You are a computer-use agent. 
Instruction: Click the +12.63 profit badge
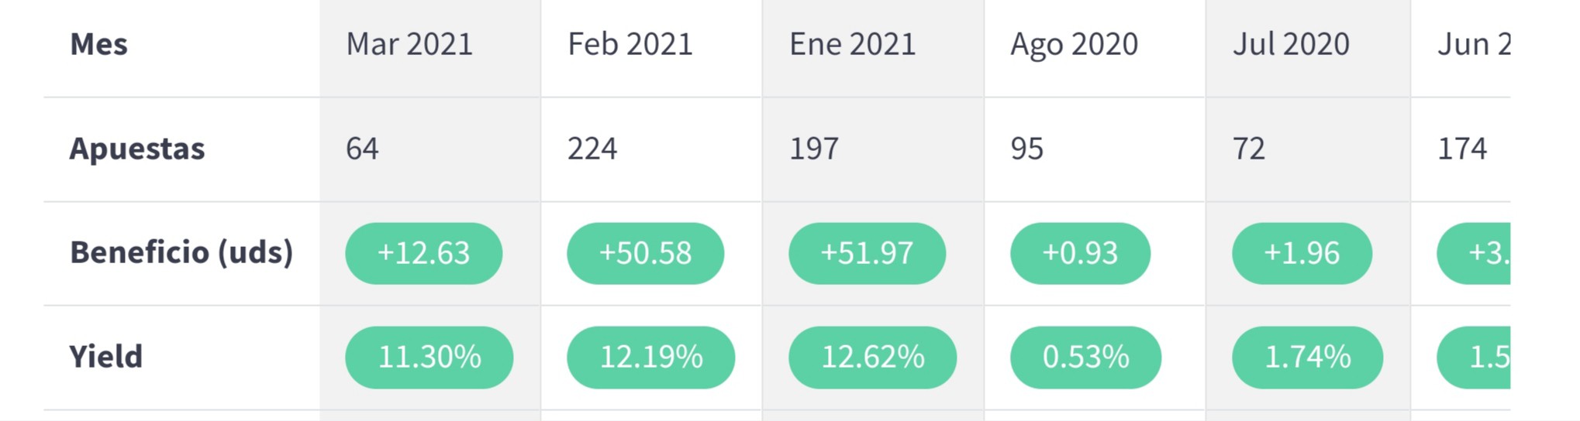pyautogui.click(x=424, y=253)
